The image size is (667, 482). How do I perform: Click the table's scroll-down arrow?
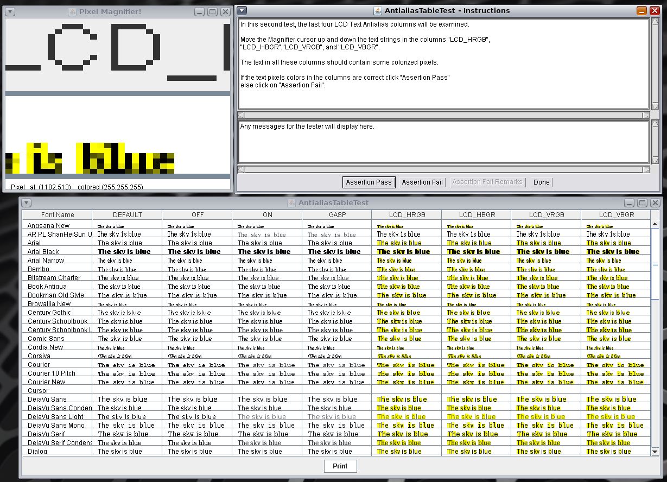tap(655, 451)
